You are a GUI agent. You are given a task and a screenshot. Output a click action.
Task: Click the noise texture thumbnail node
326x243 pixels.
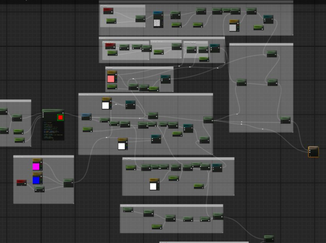[x=158, y=23]
